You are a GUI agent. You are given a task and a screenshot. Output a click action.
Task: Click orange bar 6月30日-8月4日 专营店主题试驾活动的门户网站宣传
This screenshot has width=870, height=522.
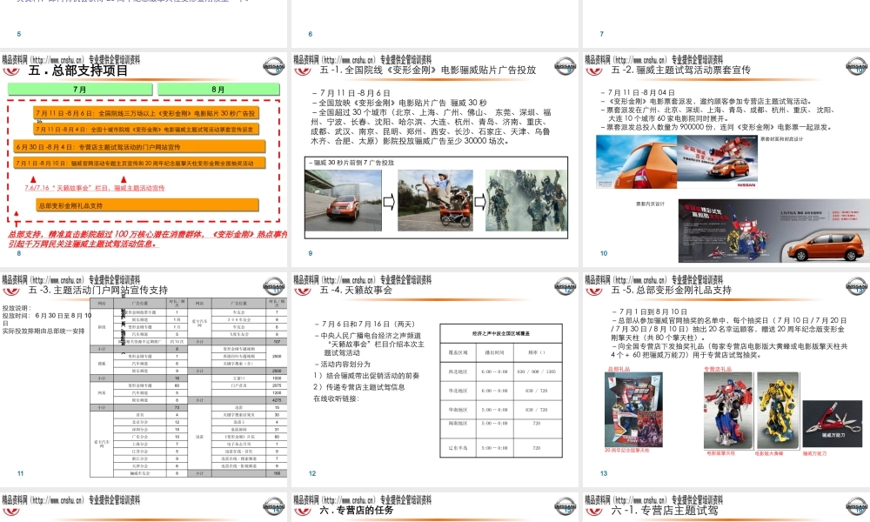click(x=139, y=147)
